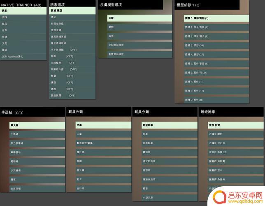The image size is (265, 206).
Task: Select 插槽 6 (21) in 模型細節
Action: (x=216, y=73)
